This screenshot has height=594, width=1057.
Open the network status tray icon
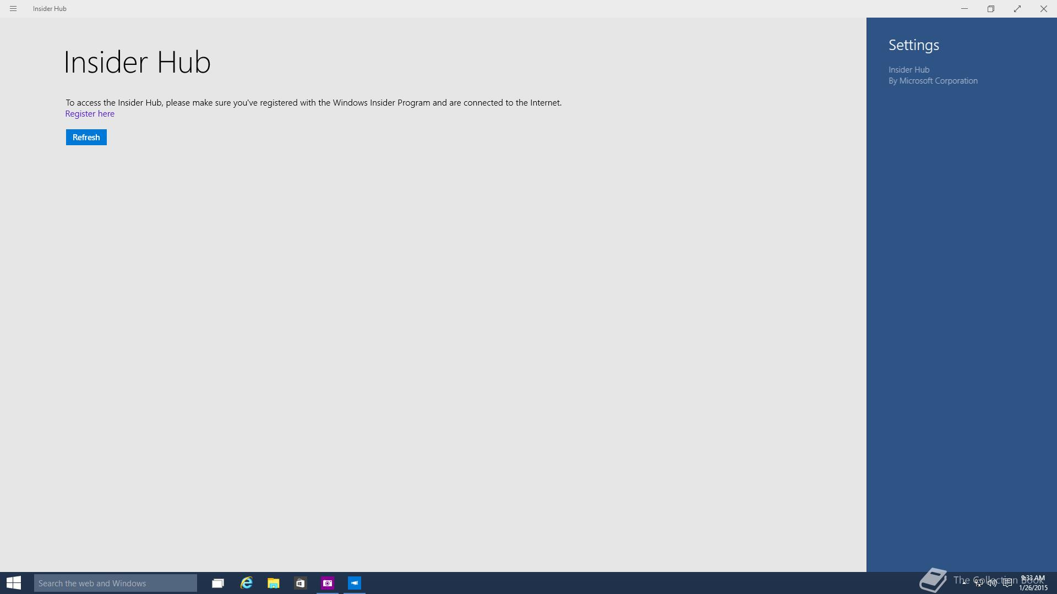click(978, 583)
